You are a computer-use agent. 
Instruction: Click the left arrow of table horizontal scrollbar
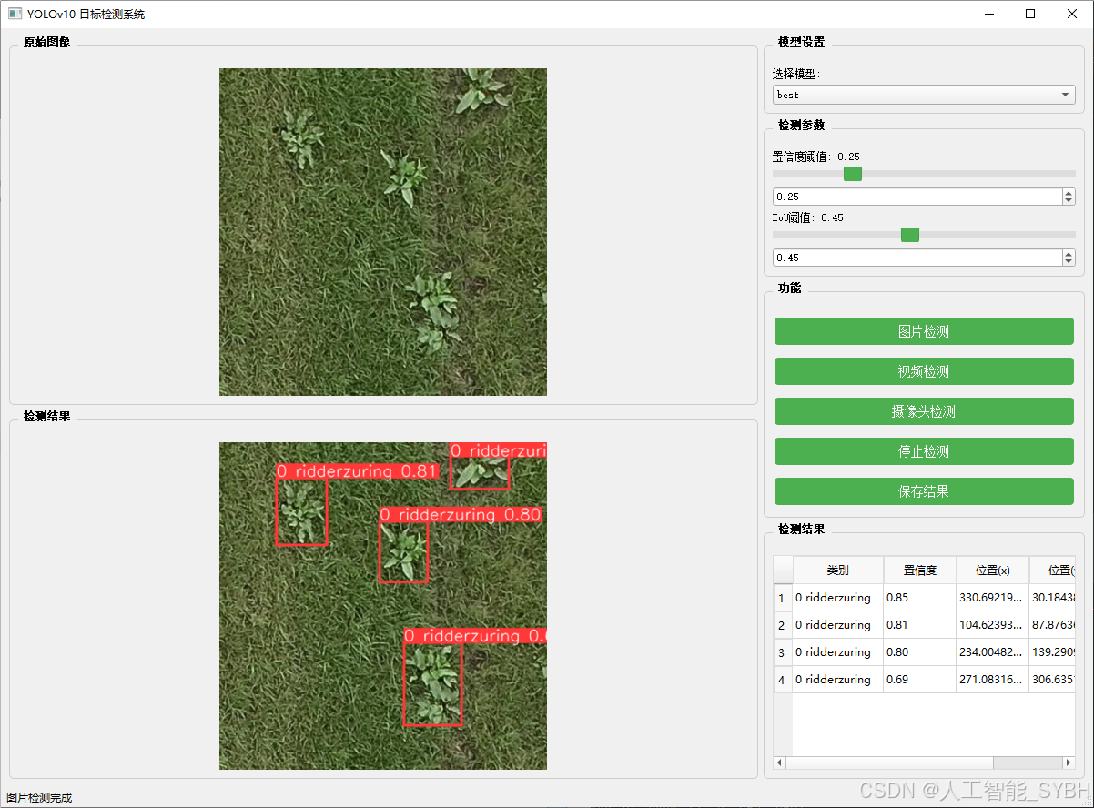779,763
